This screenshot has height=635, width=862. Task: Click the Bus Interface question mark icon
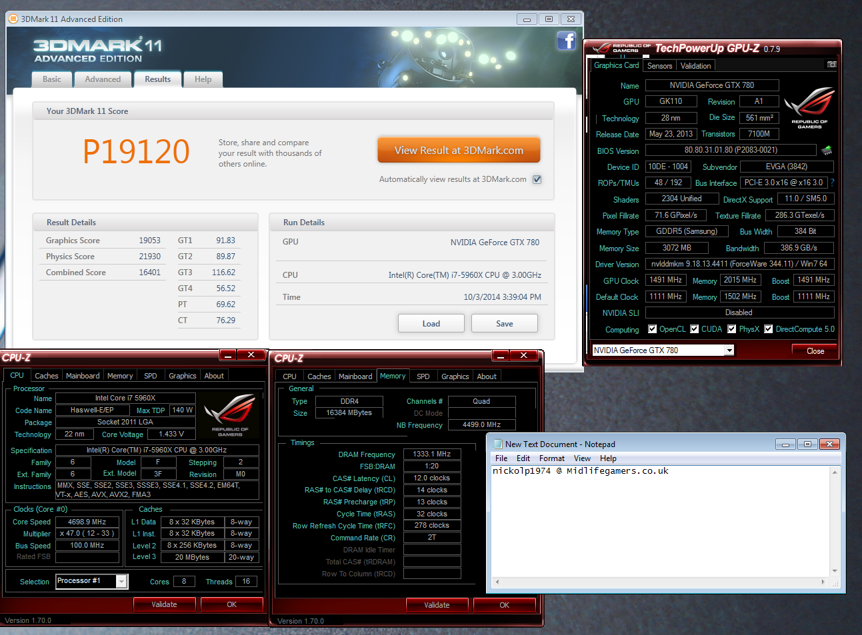coord(832,183)
